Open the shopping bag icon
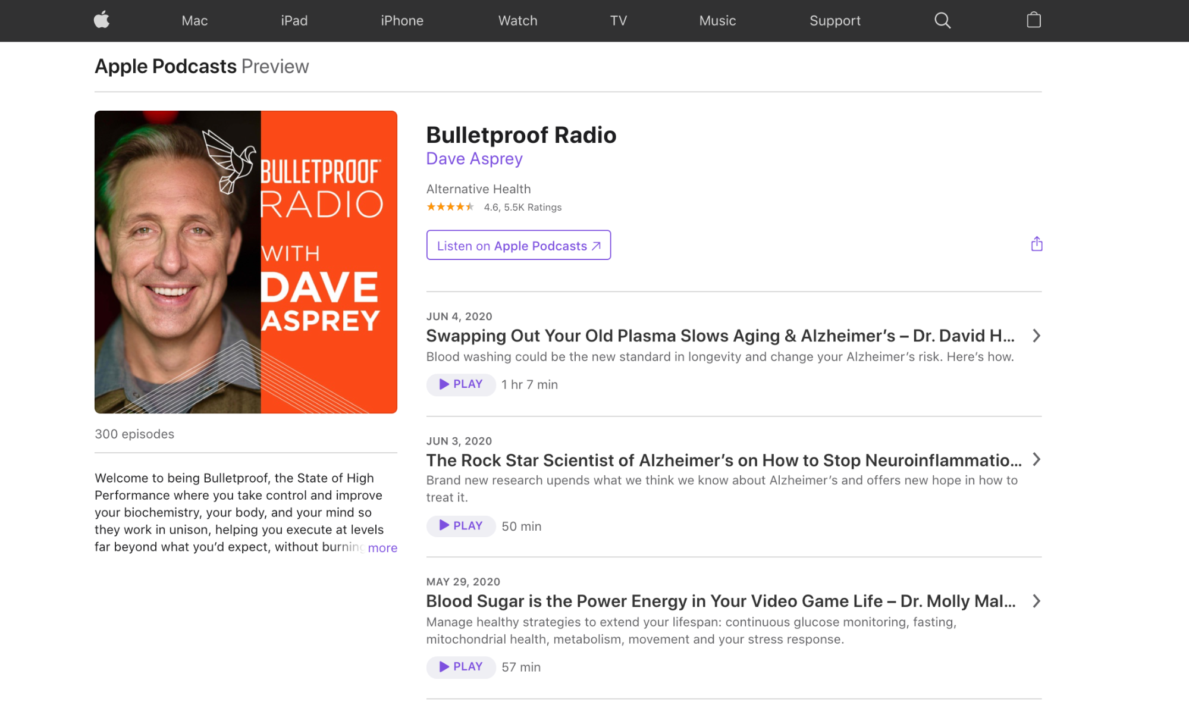This screenshot has width=1189, height=702. 1034,20
